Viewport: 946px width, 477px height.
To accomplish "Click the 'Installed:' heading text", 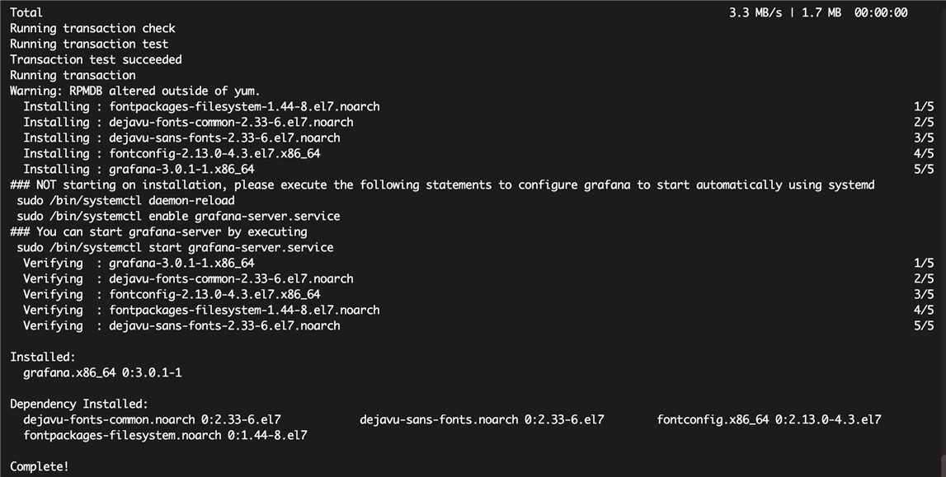I will click(x=43, y=358).
